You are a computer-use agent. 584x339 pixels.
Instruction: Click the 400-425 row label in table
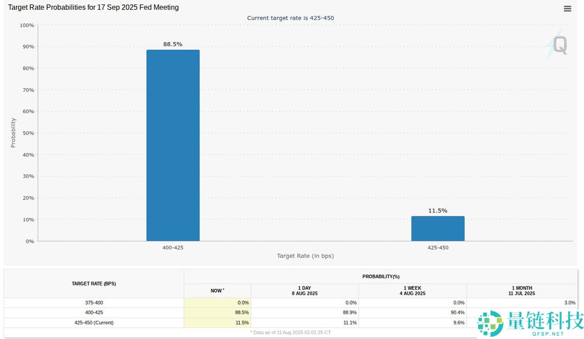(94, 312)
